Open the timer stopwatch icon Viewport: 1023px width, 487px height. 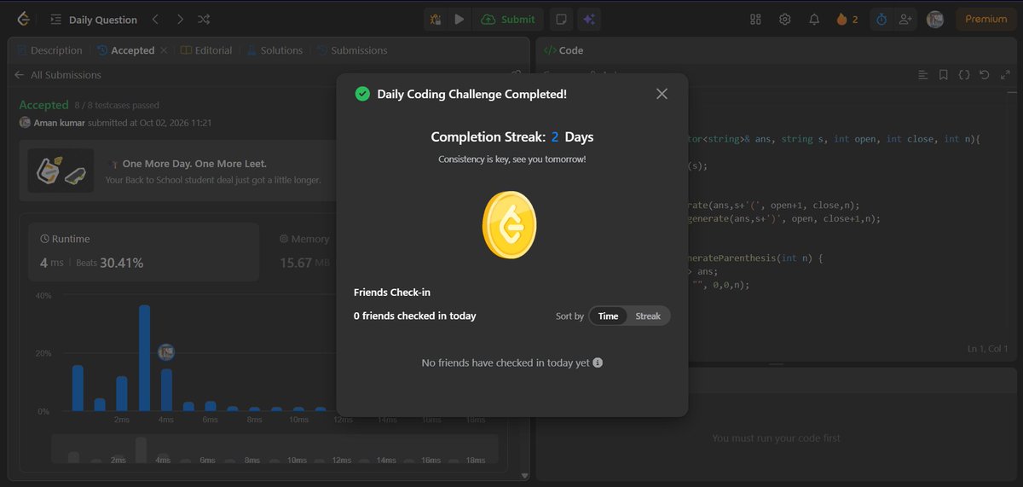coord(881,19)
